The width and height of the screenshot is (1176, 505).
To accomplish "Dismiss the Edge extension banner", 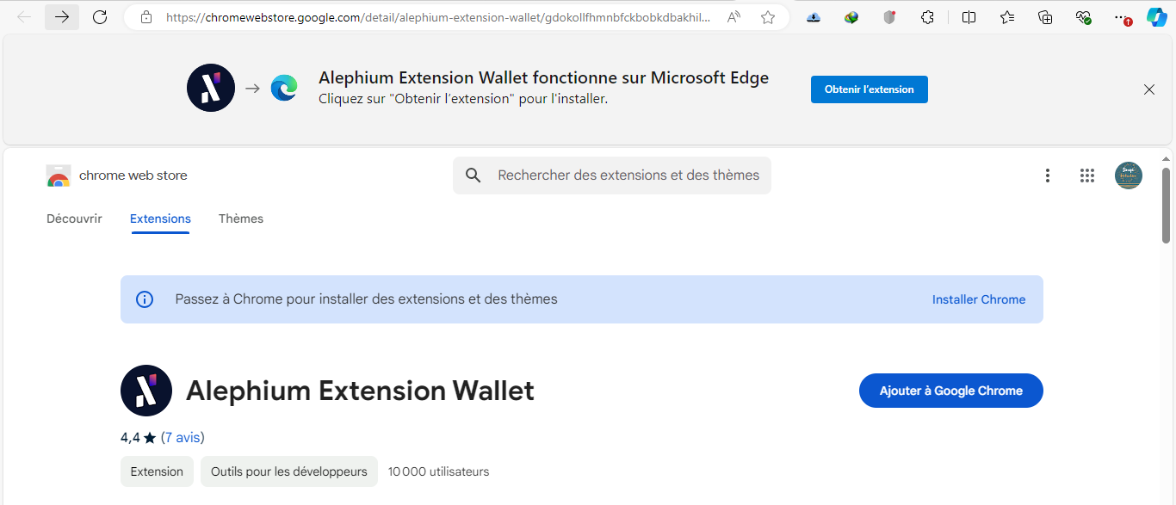I will pyautogui.click(x=1148, y=89).
